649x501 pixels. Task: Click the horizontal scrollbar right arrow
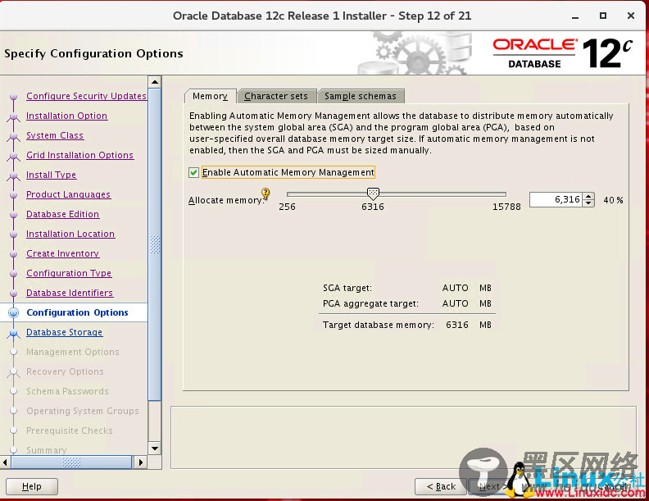tap(141, 462)
